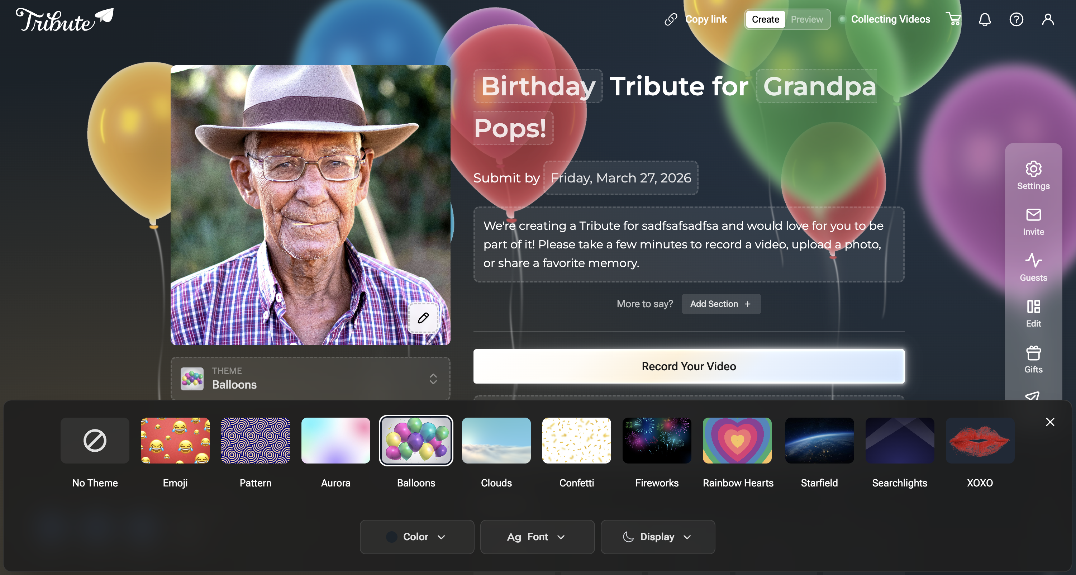Open notifications bell
Image resolution: width=1076 pixels, height=575 pixels.
click(x=985, y=19)
